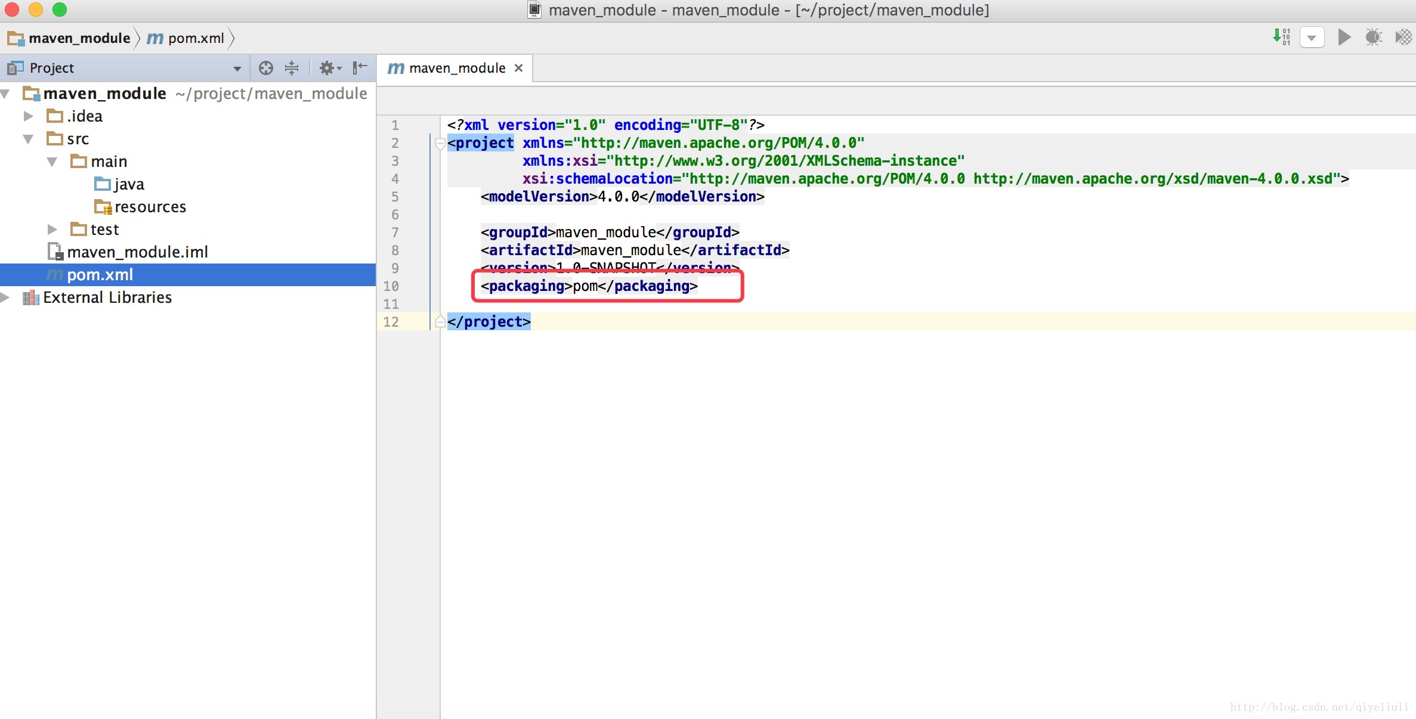Screen dimensions: 1416x719
Task: Select the java source folder
Action: click(188, 184)
